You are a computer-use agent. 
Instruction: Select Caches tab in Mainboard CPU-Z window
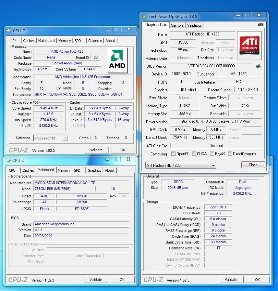28,170
